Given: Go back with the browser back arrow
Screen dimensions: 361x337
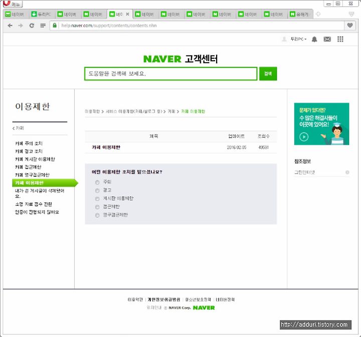Looking at the screenshot, I should 10,26.
